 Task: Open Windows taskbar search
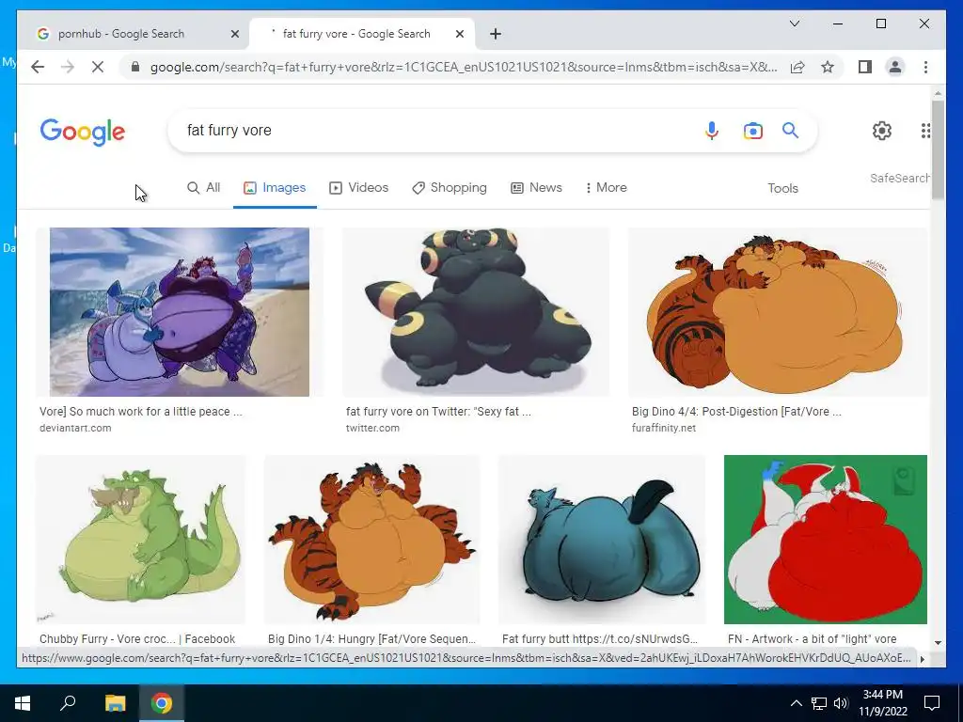pyautogui.click(x=68, y=703)
